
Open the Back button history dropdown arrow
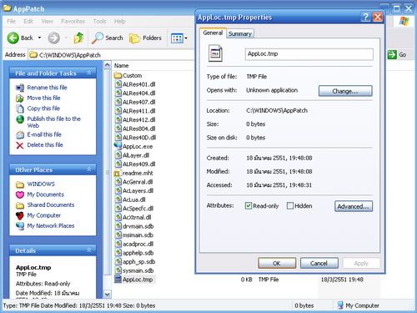tap(39, 38)
